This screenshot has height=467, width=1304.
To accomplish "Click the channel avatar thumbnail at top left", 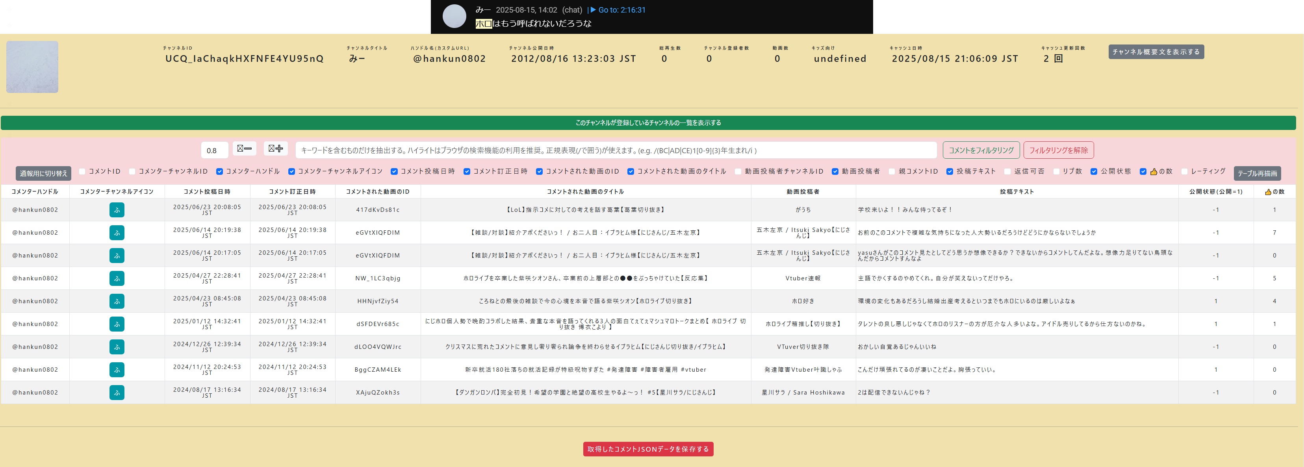I will pos(32,67).
